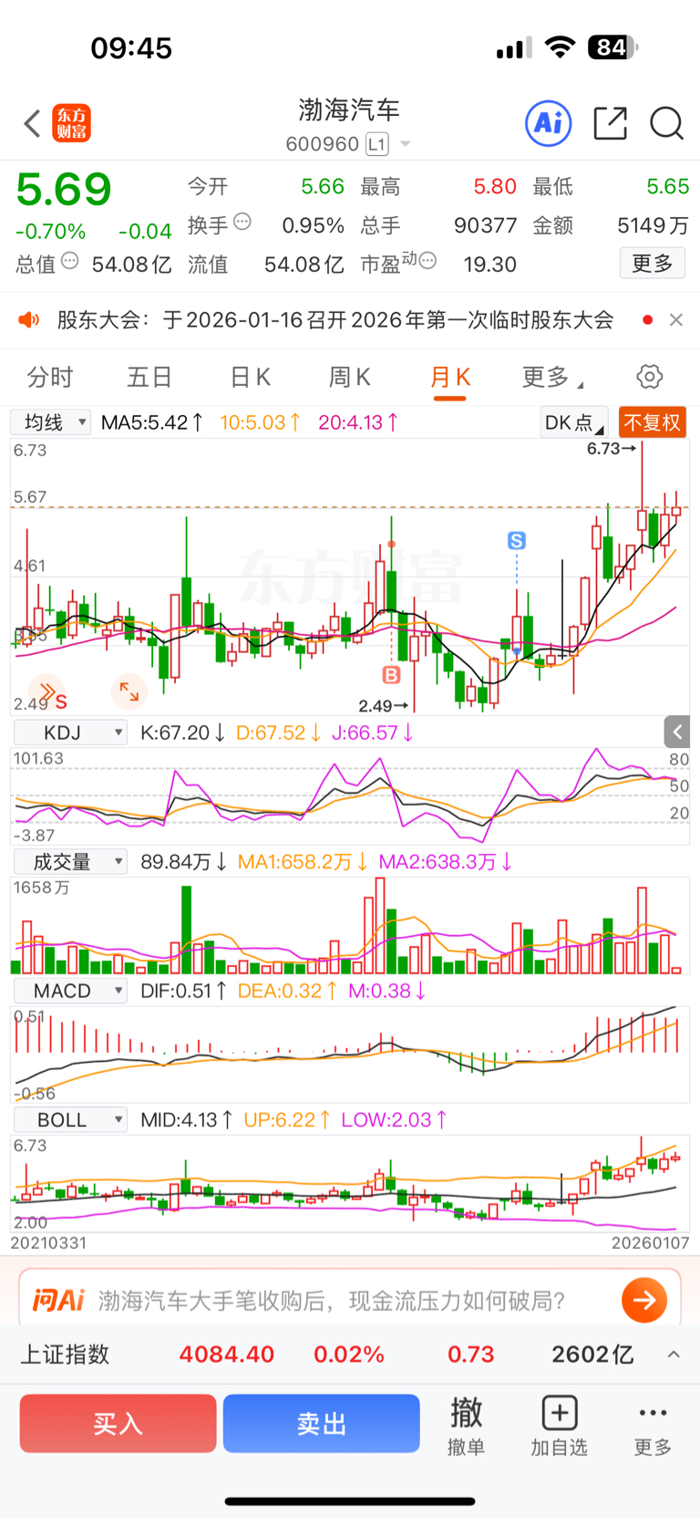The height and width of the screenshot is (1519, 700).
Task: Switch to 日K tab
Action: click(250, 377)
